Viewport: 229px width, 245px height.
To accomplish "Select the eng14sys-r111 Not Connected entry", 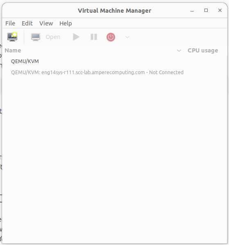I will (97, 73).
